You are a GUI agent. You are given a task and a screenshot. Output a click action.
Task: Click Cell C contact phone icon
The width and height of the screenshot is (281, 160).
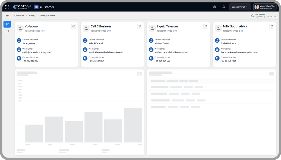[x=85, y=58]
